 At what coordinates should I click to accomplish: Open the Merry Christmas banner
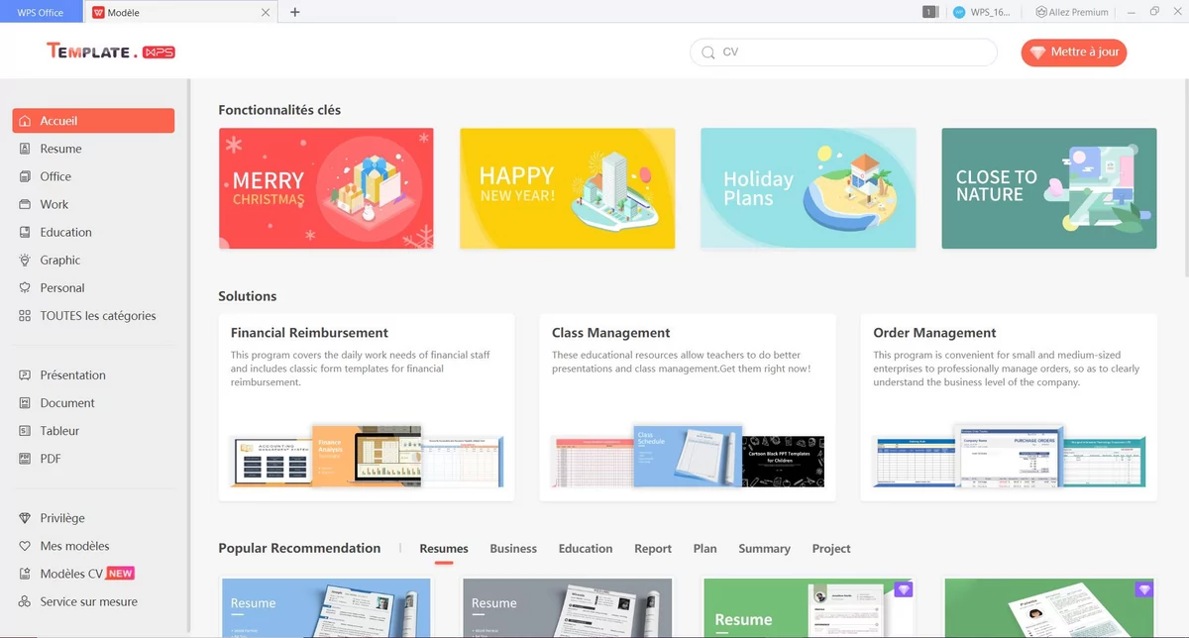[x=326, y=188]
